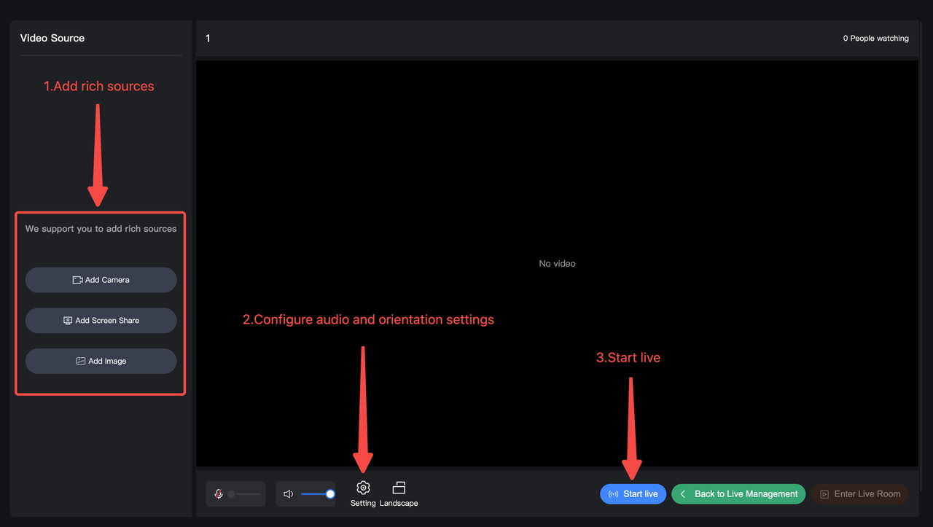Open the Setting gear icon
The width and height of the screenshot is (933, 527).
click(x=363, y=488)
